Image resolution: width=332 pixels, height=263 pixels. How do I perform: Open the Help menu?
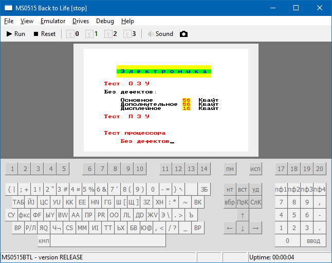(127, 21)
